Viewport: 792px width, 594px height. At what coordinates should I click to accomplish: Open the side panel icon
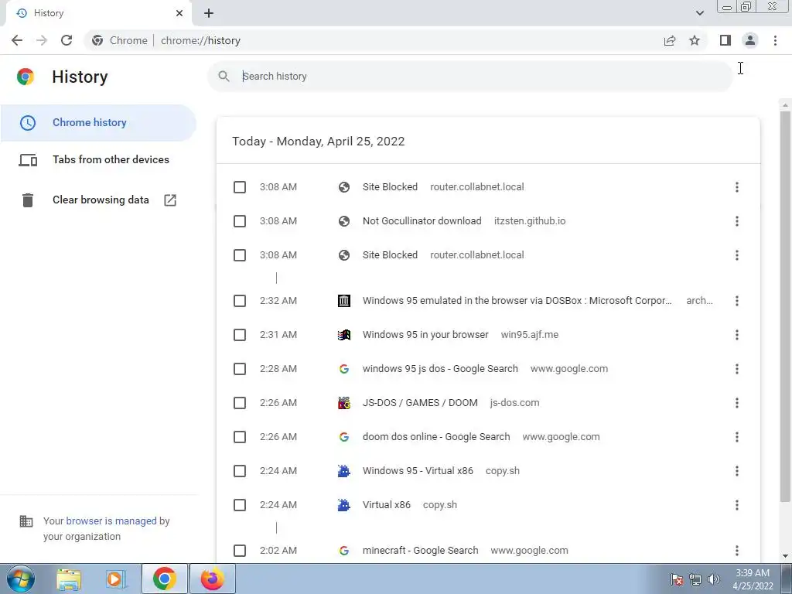[x=725, y=40]
